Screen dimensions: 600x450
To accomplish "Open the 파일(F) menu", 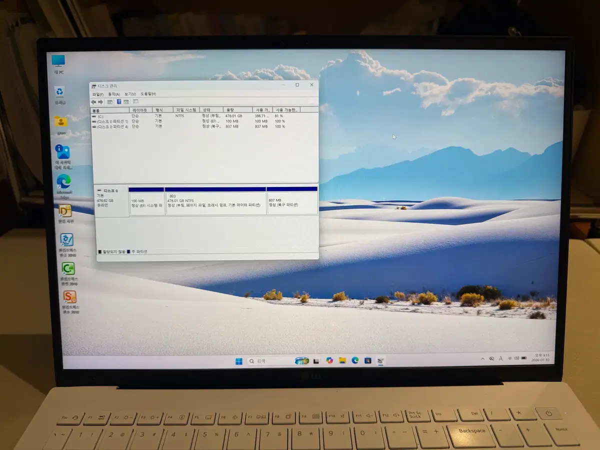I will 97,94.
